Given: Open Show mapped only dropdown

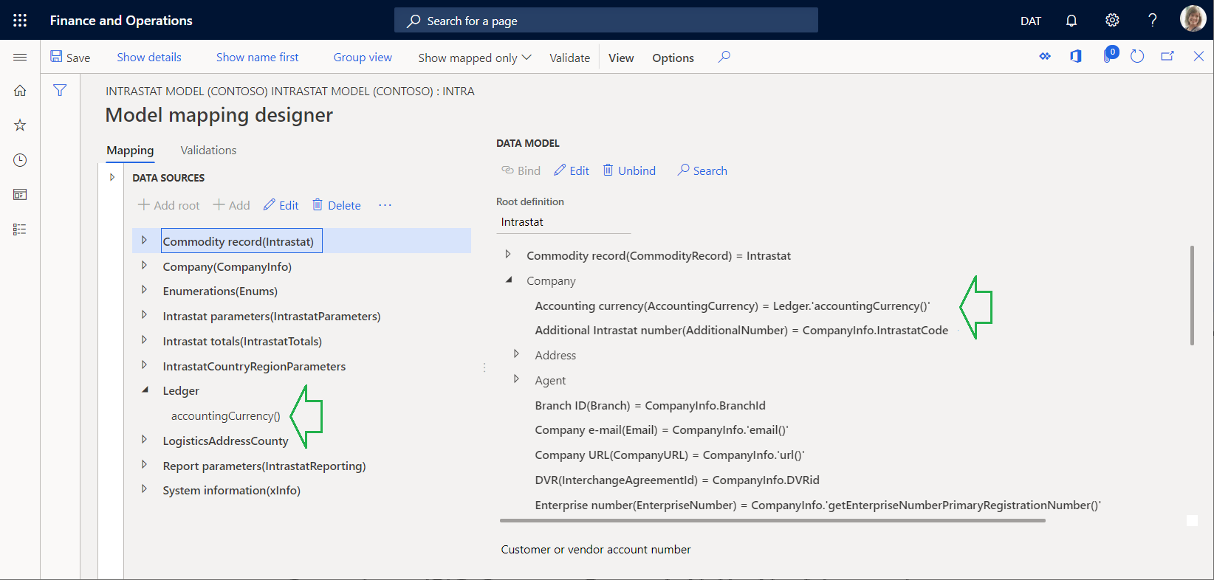Looking at the screenshot, I should [x=475, y=58].
